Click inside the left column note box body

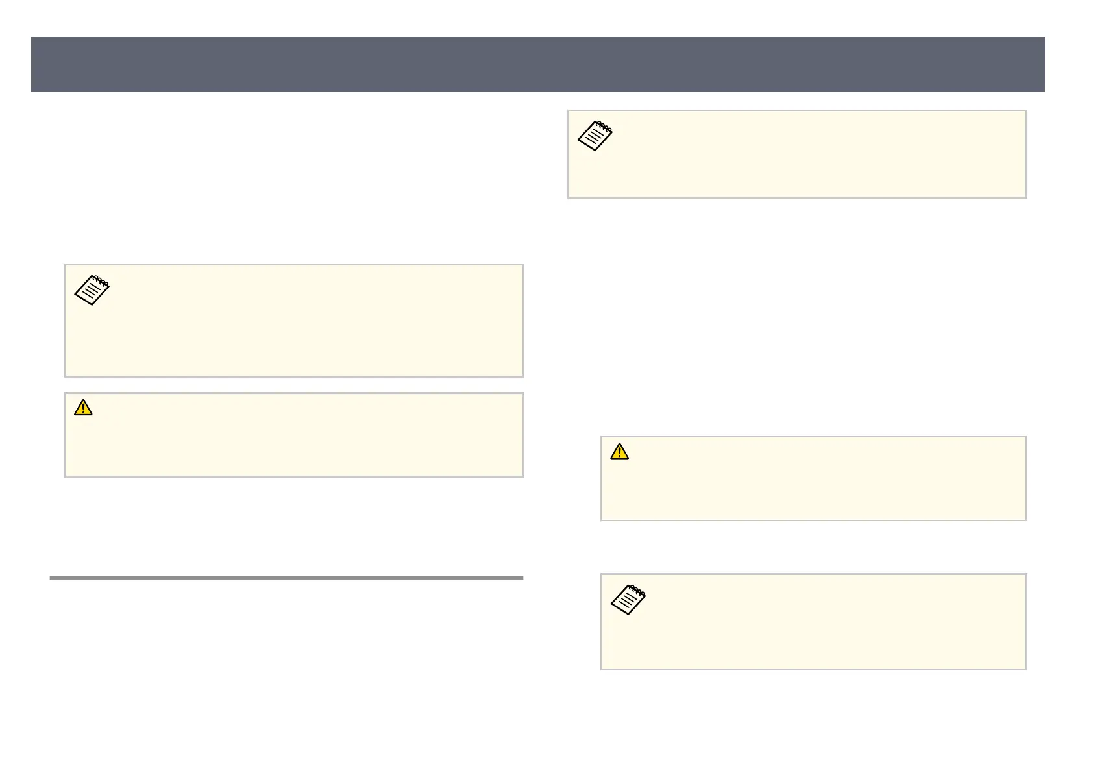(312, 331)
